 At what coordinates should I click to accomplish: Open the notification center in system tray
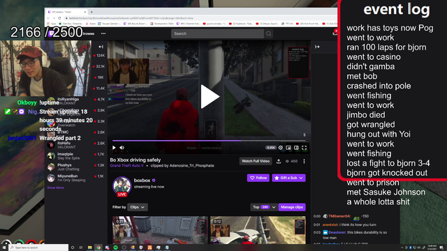pos(441,248)
